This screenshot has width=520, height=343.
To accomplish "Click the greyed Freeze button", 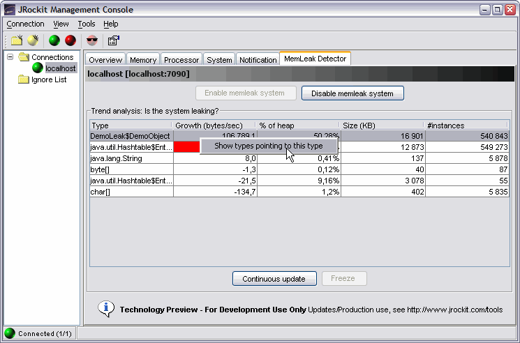I will (x=344, y=278).
